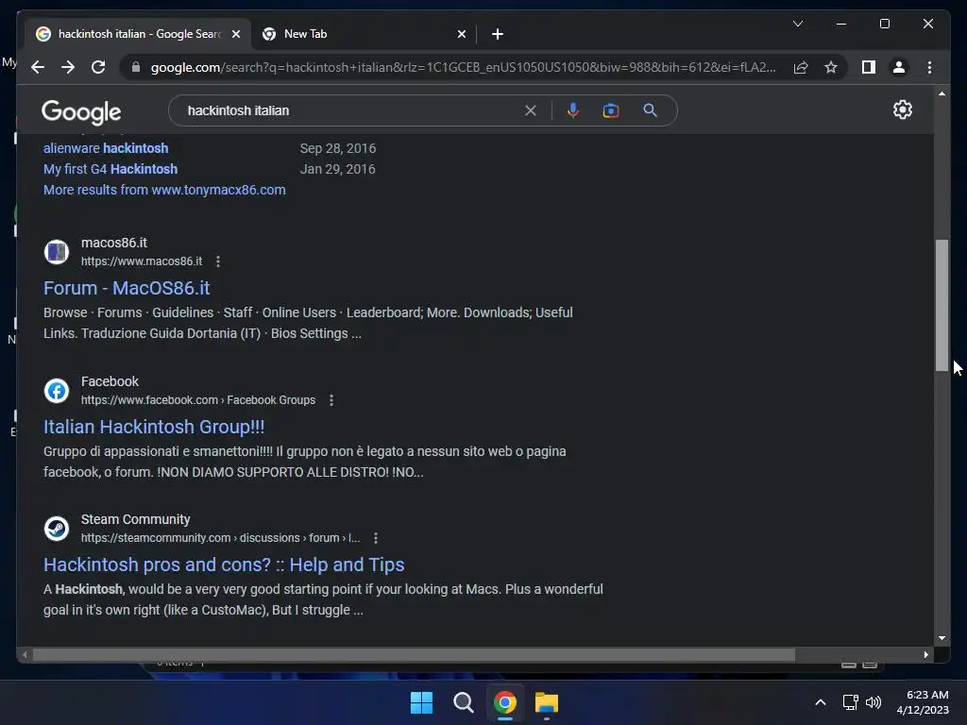
Task: Click the scroll up arrow
Action: [942, 93]
